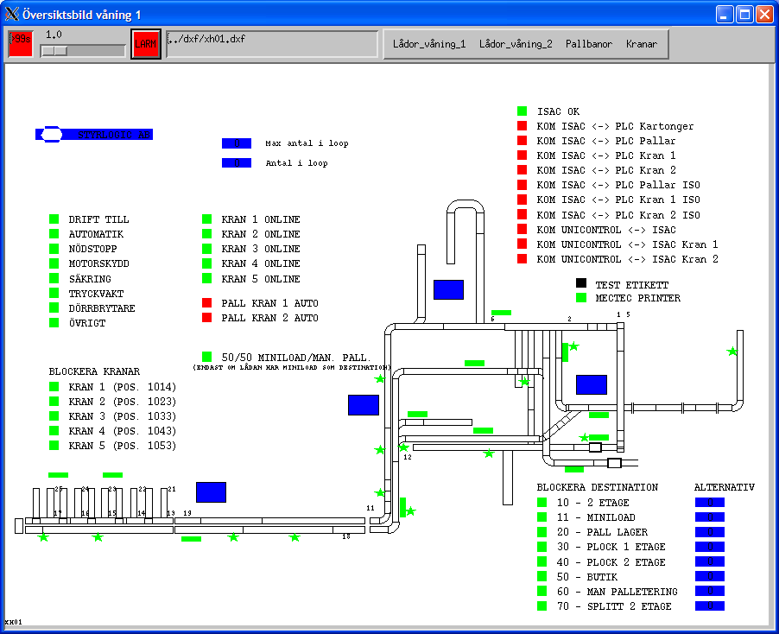Block destination 60 - MAN PALLETERING
779x634 pixels.
(542, 591)
